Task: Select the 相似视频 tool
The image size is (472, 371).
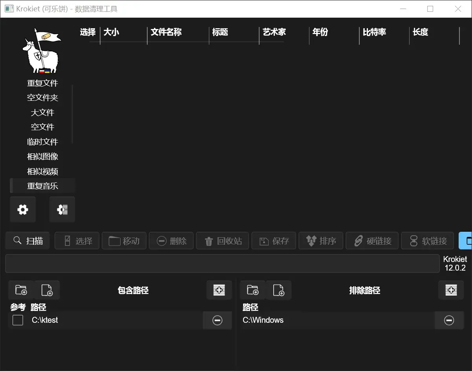Action: tap(42, 171)
